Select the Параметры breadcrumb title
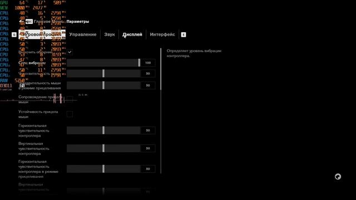Viewport: 356px width, 200px height. (x=78, y=22)
